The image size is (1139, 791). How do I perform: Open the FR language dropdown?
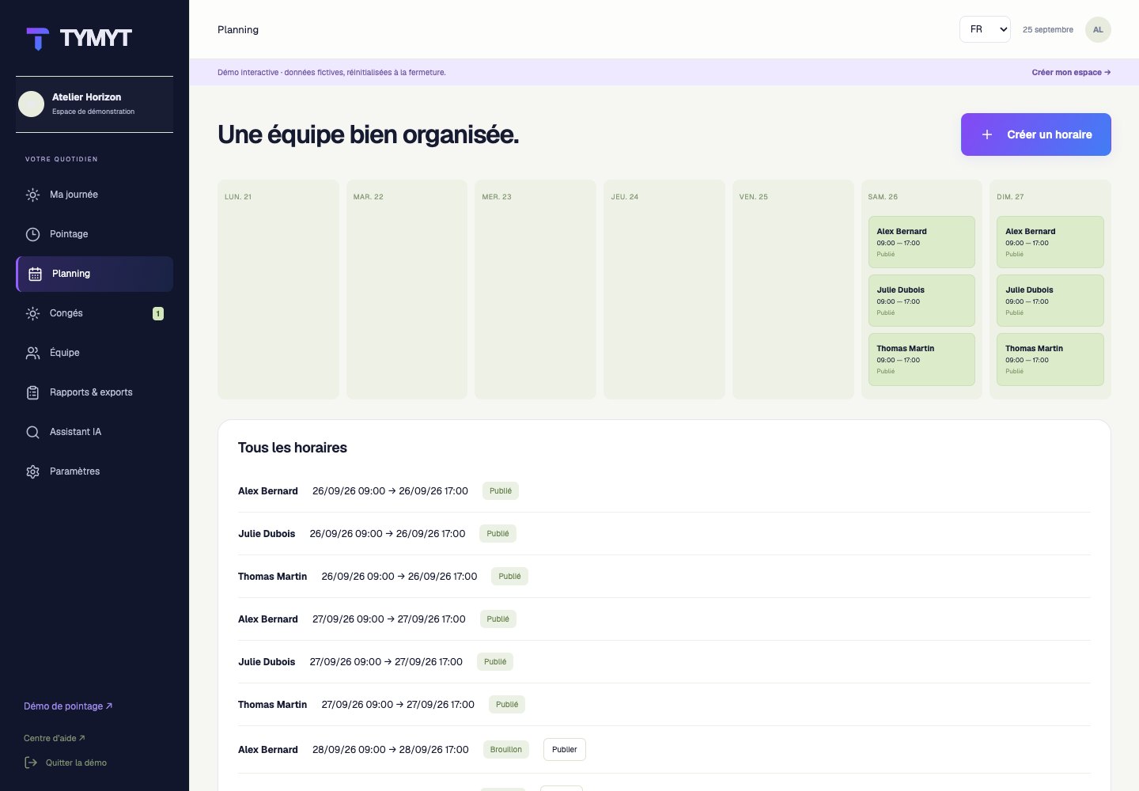click(x=985, y=29)
